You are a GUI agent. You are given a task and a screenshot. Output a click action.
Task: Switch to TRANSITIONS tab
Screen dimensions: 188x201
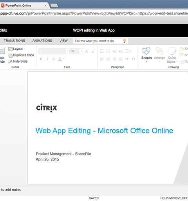point(14,41)
